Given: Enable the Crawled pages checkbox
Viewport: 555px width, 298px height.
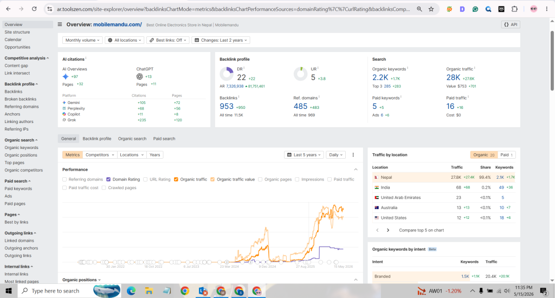Looking at the screenshot, I should pos(104,187).
